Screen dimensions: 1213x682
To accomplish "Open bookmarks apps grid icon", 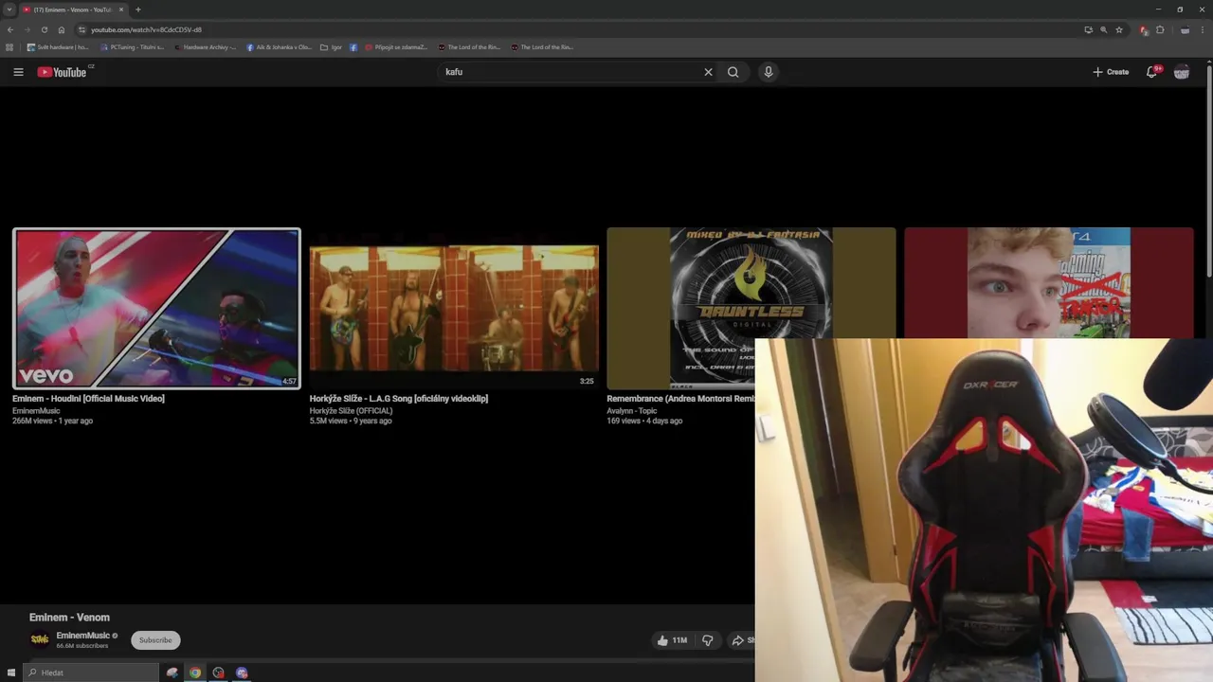I will 9,47.
